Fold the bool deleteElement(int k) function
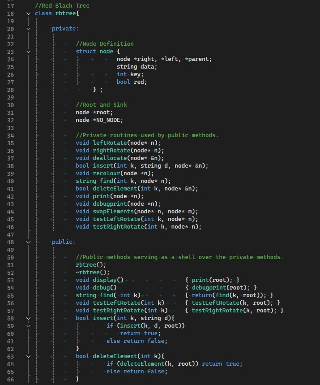The height and width of the screenshot is (385, 320). 29,356
